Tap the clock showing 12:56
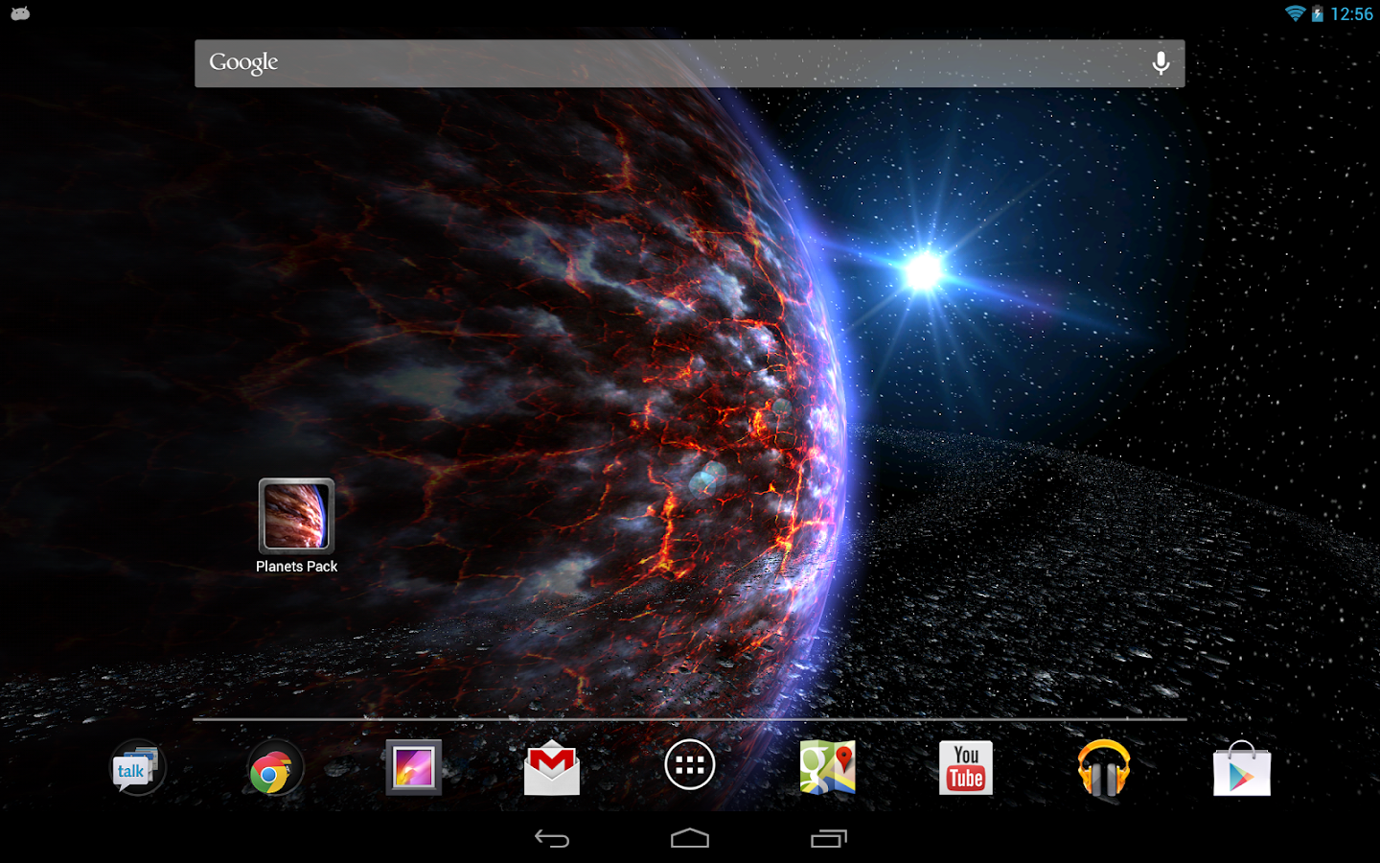The image size is (1380, 863). pos(1351,13)
